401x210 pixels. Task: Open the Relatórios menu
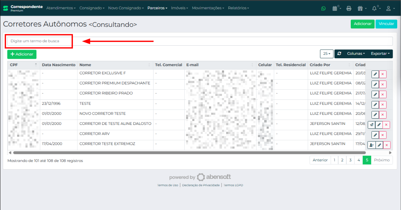click(x=238, y=8)
